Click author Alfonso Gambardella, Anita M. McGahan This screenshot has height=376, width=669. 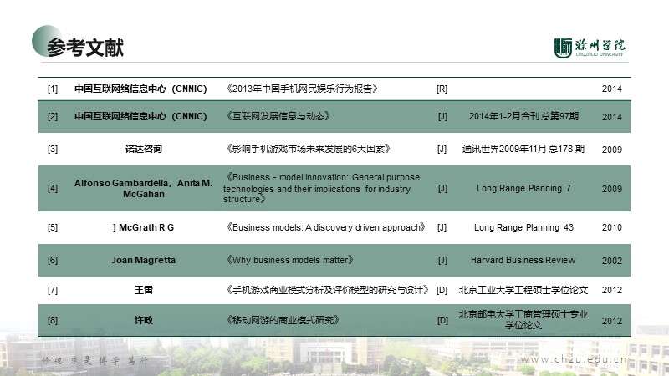pyautogui.click(x=143, y=189)
